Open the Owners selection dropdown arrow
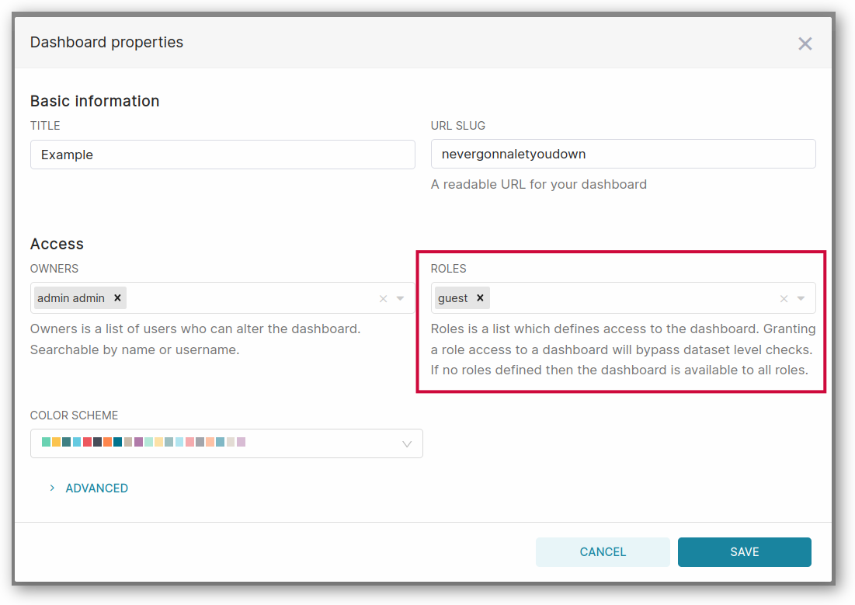The width and height of the screenshot is (855, 605). (x=400, y=298)
